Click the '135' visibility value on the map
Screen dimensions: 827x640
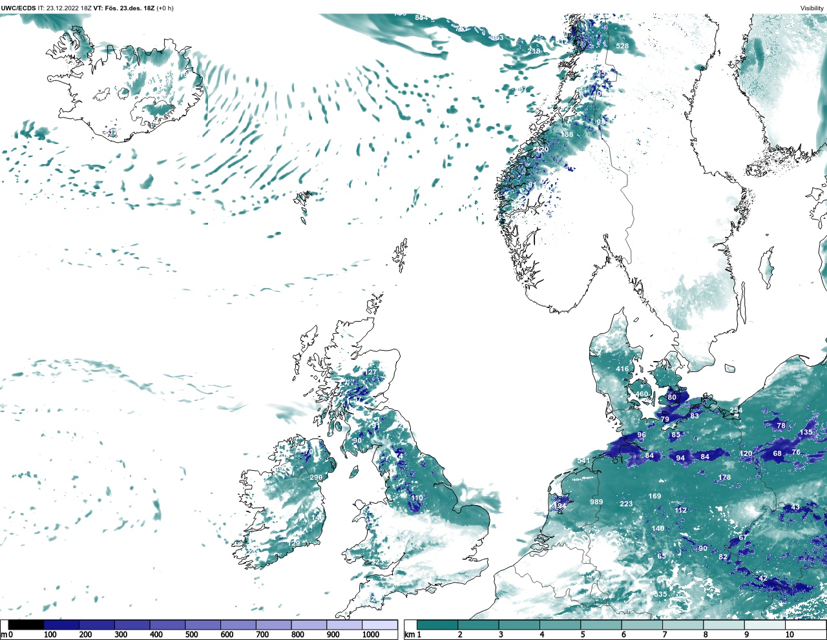pos(806,433)
